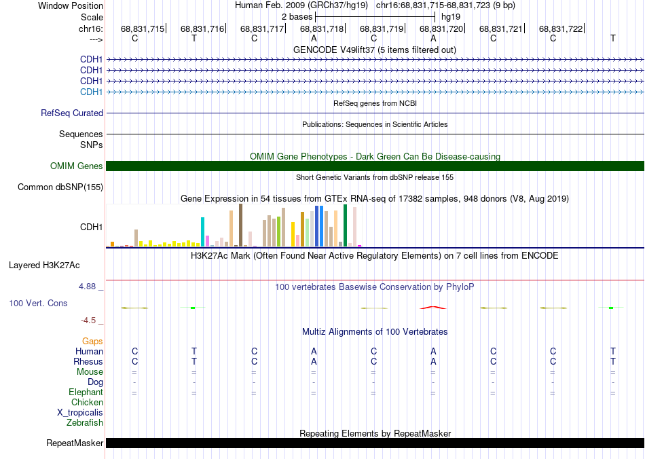The width and height of the screenshot is (645, 459).
Task: Click the black RepeatMasker track bar
Action: pos(375,443)
